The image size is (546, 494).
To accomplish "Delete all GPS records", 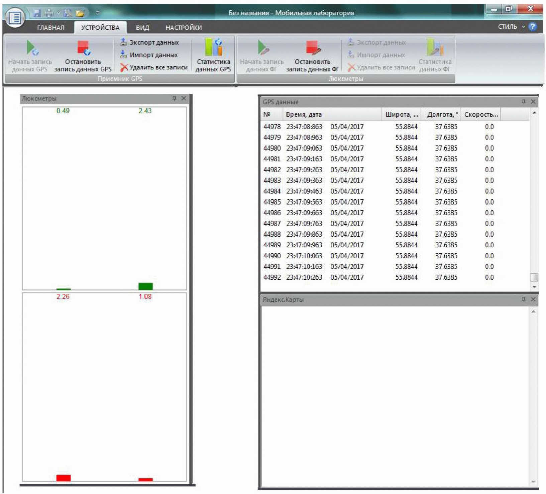I will tap(154, 67).
